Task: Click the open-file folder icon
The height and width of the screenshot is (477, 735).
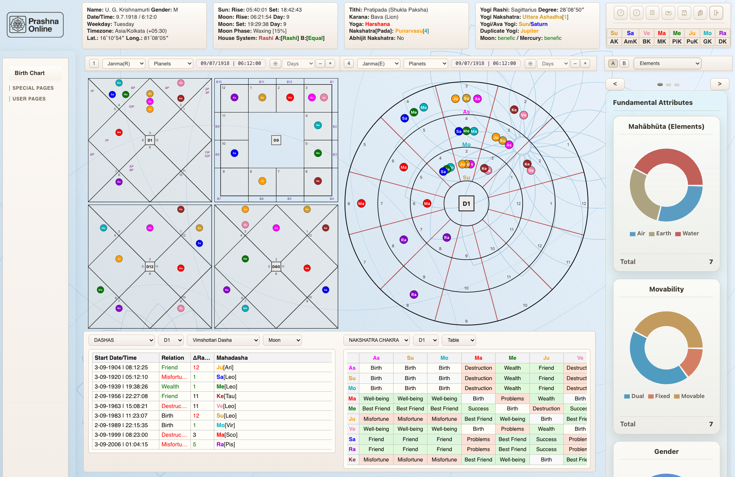Action: (x=668, y=13)
